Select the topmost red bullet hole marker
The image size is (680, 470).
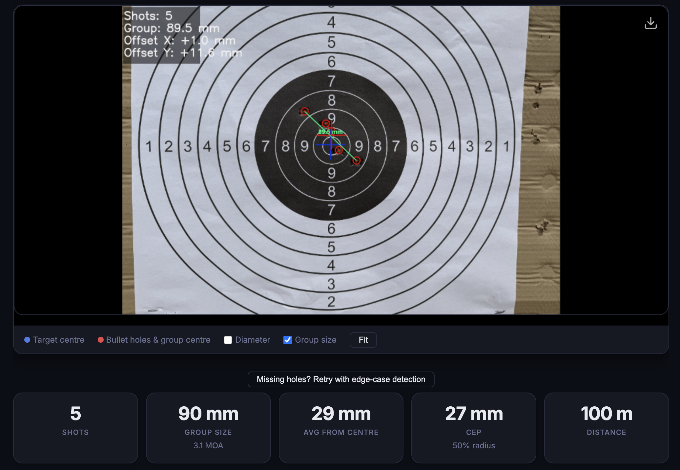[305, 111]
